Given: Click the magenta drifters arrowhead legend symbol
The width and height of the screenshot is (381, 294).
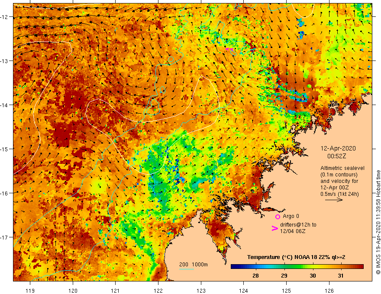Looking at the screenshot, I should [274, 228].
